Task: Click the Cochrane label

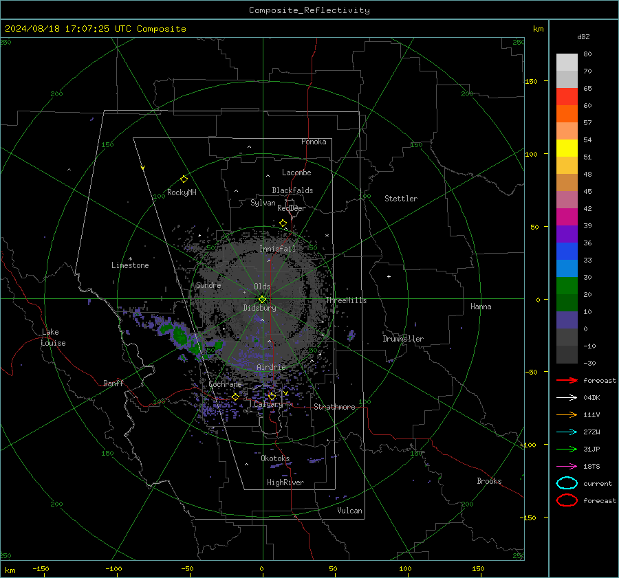Action: [x=225, y=384]
